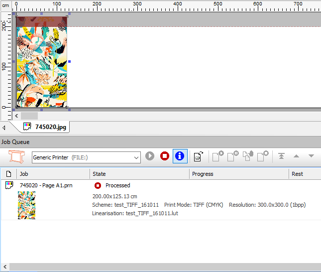Screen dimensions: 321x272
Task: Click Scheme: test_TIFF_161011 text
Action: (x=125, y=205)
